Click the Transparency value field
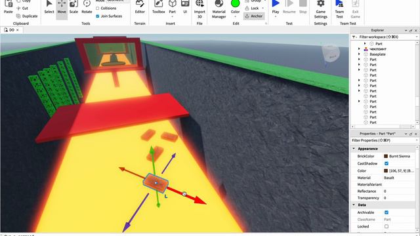This screenshot has width=420, height=236. coord(399,198)
